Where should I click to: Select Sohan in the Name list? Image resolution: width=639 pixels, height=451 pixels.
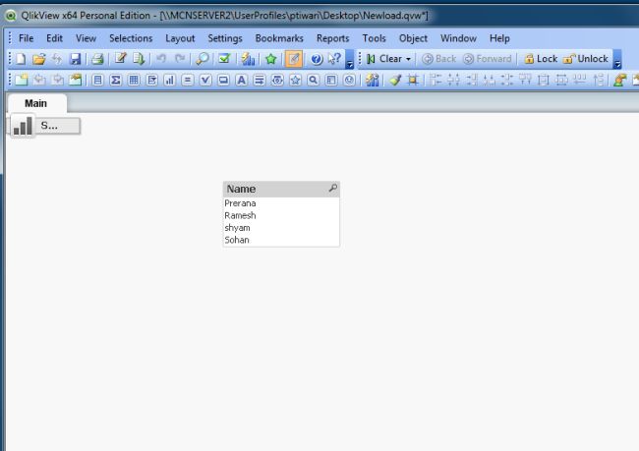(x=281, y=240)
